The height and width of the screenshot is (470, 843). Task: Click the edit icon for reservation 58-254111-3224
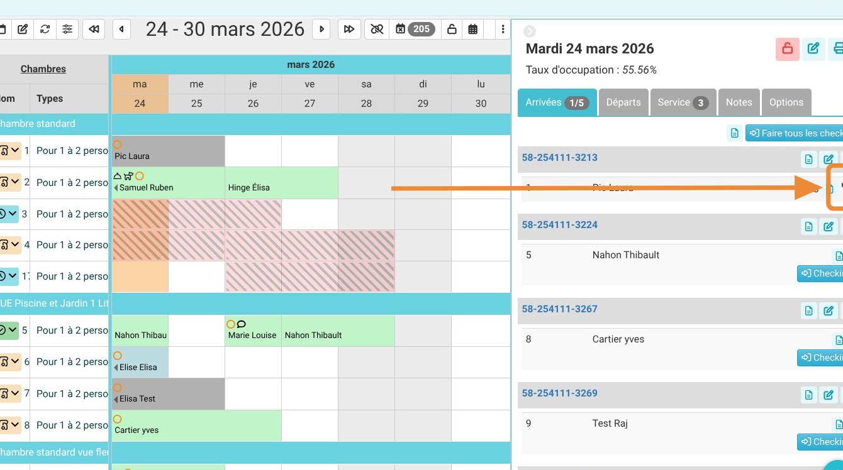coord(829,226)
